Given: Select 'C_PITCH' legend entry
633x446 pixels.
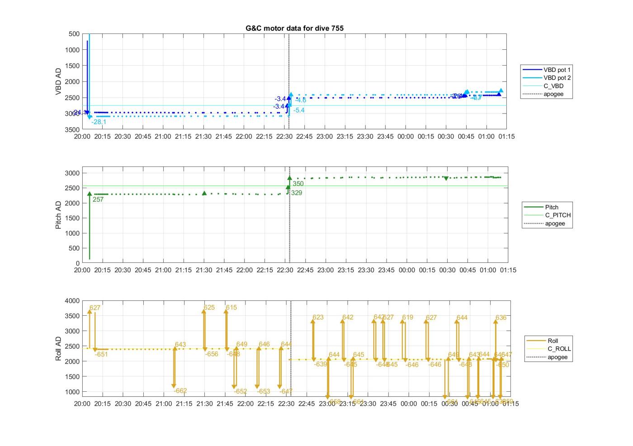Looking at the screenshot, I should [547, 215].
